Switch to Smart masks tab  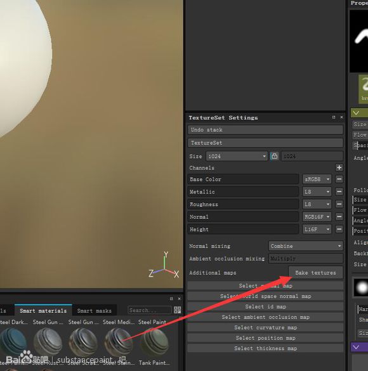94,310
